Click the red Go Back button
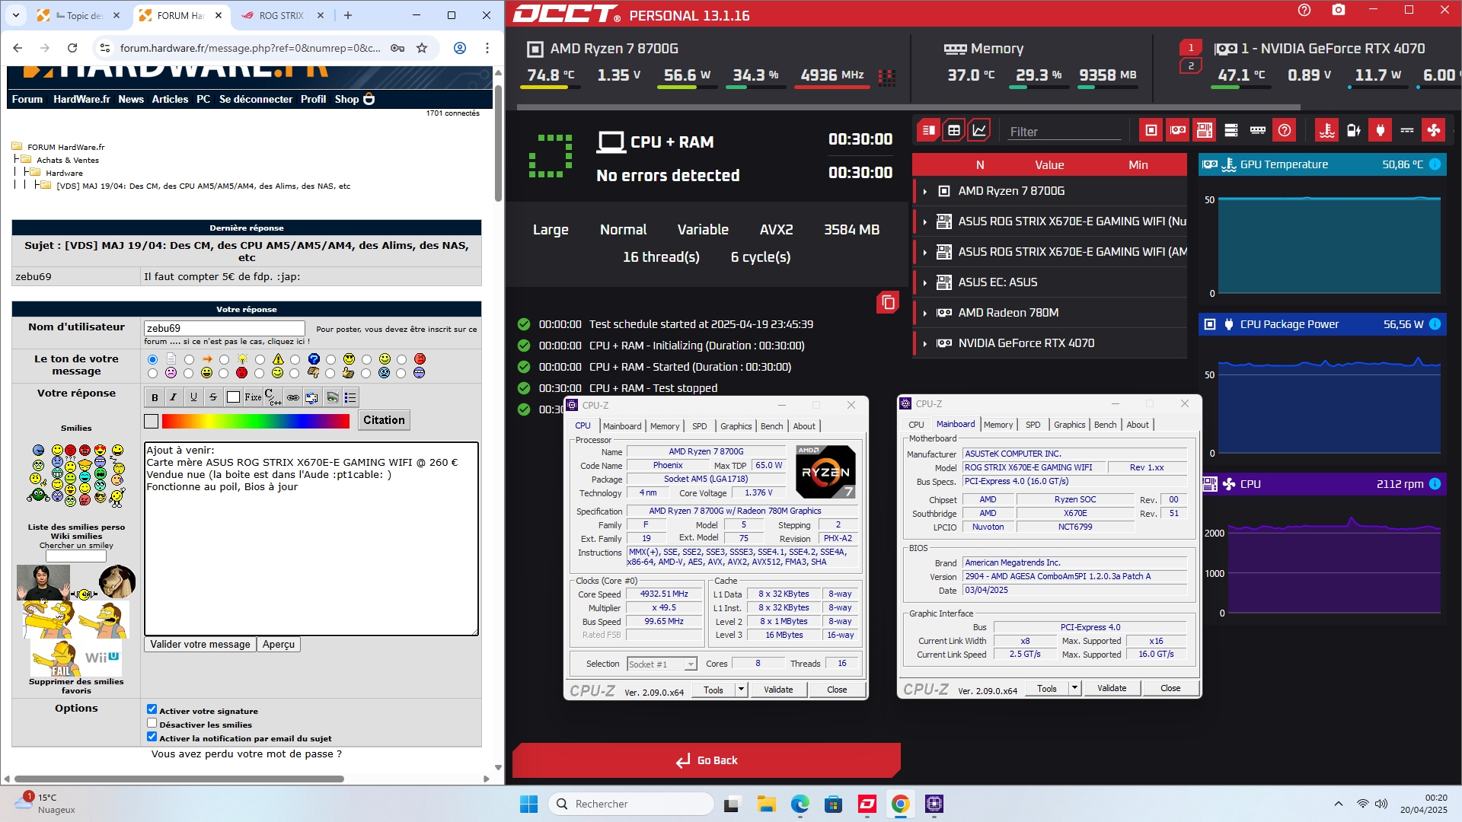Screen dimensions: 1462x822 pyautogui.click(x=707, y=760)
